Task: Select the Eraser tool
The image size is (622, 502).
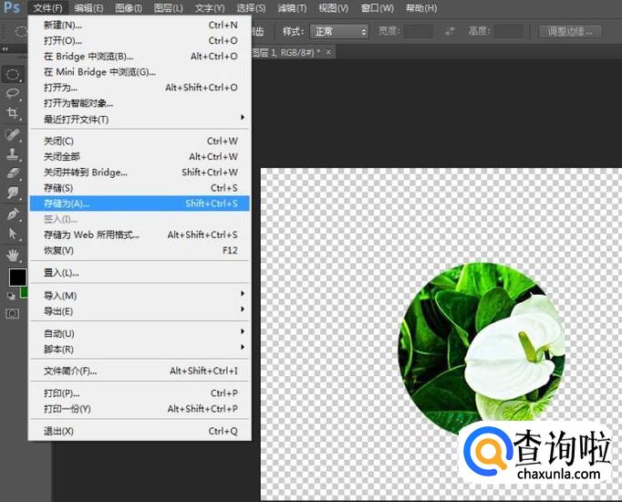Action: [x=14, y=173]
